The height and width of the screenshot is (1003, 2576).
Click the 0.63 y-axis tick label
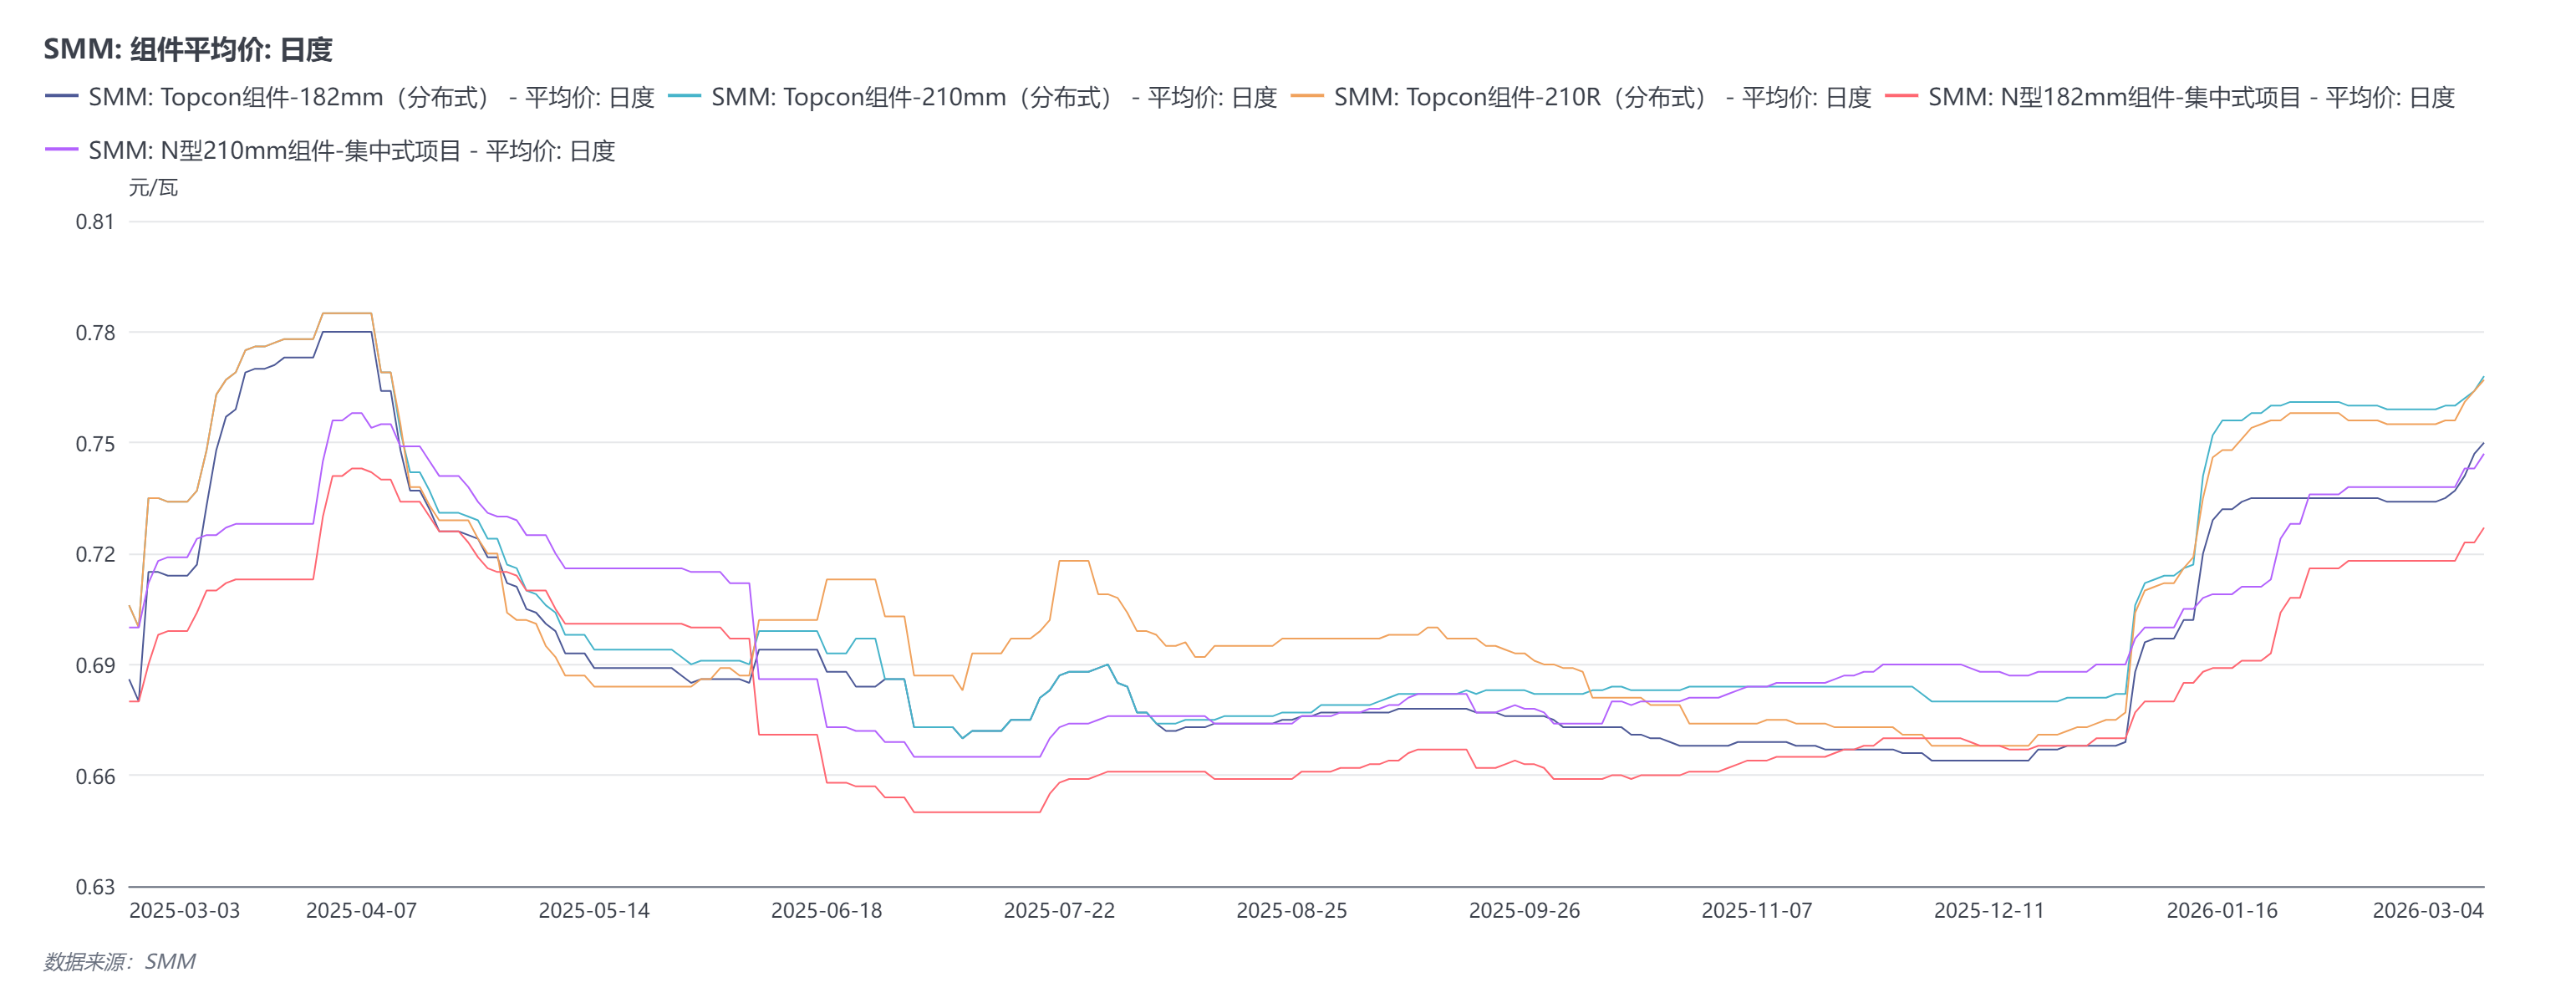point(95,887)
